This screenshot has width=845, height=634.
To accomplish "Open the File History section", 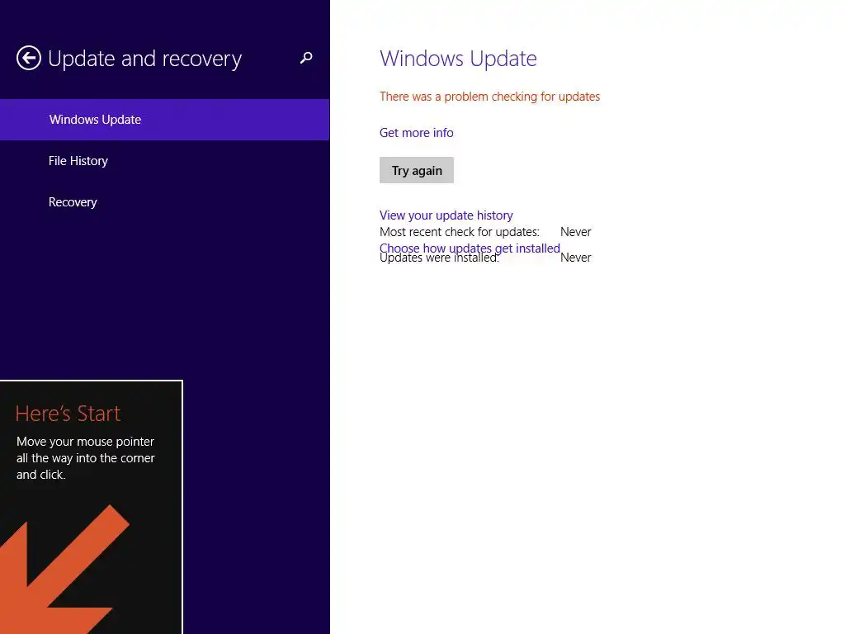I will coord(78,161).
